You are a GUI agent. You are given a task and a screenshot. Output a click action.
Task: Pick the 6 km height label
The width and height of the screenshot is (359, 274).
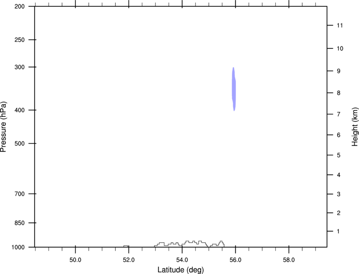click(339, 135)
